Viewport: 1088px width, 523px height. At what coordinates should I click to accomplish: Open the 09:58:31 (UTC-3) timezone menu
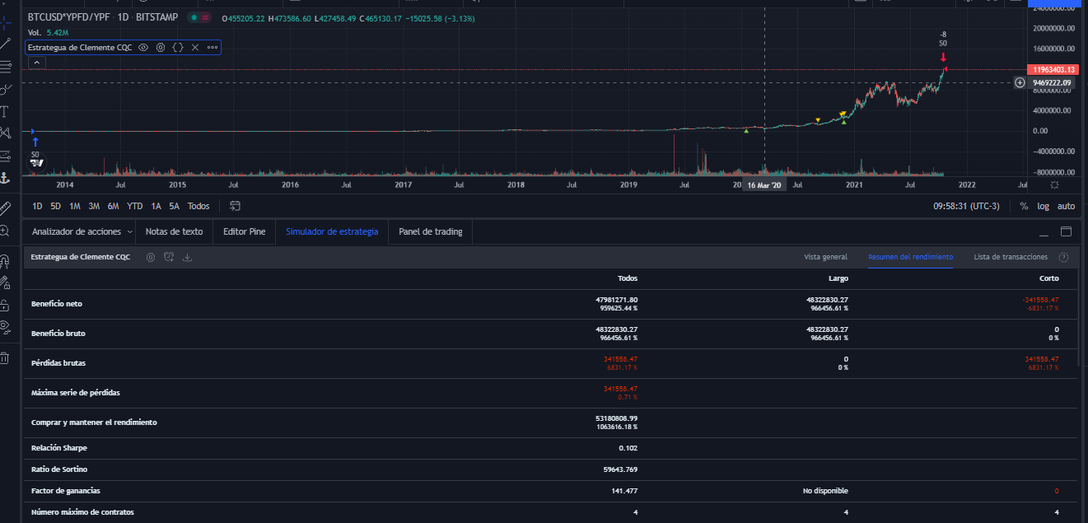[966, 206]
